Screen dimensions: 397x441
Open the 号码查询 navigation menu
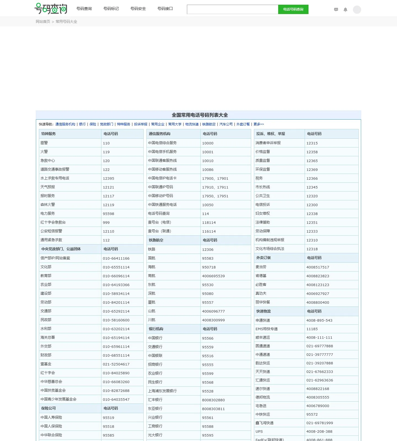pos(84,9)
